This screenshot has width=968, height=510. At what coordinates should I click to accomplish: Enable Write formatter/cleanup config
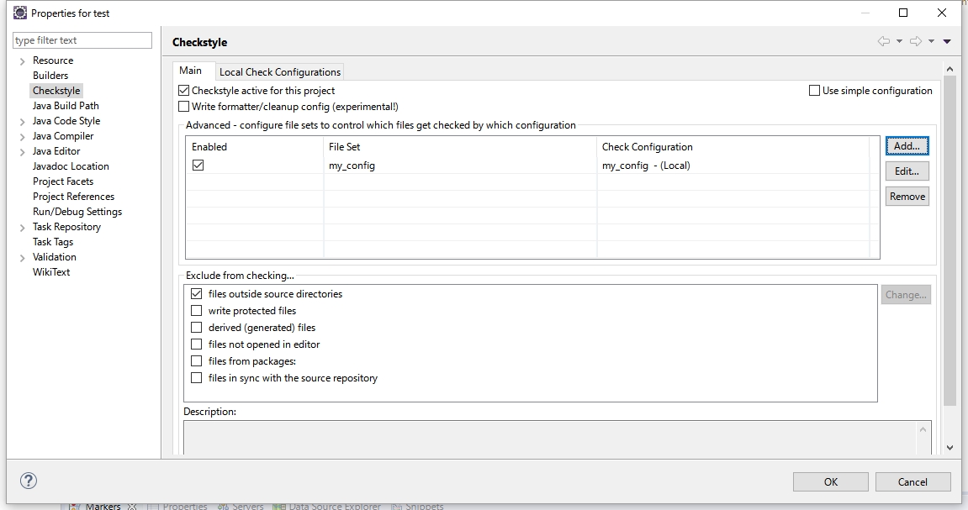(182, 106)
